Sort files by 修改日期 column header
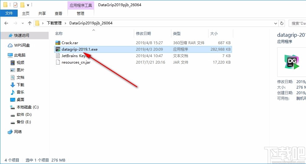The width and height of the screenshot is (306, 164). pos(143,33)
